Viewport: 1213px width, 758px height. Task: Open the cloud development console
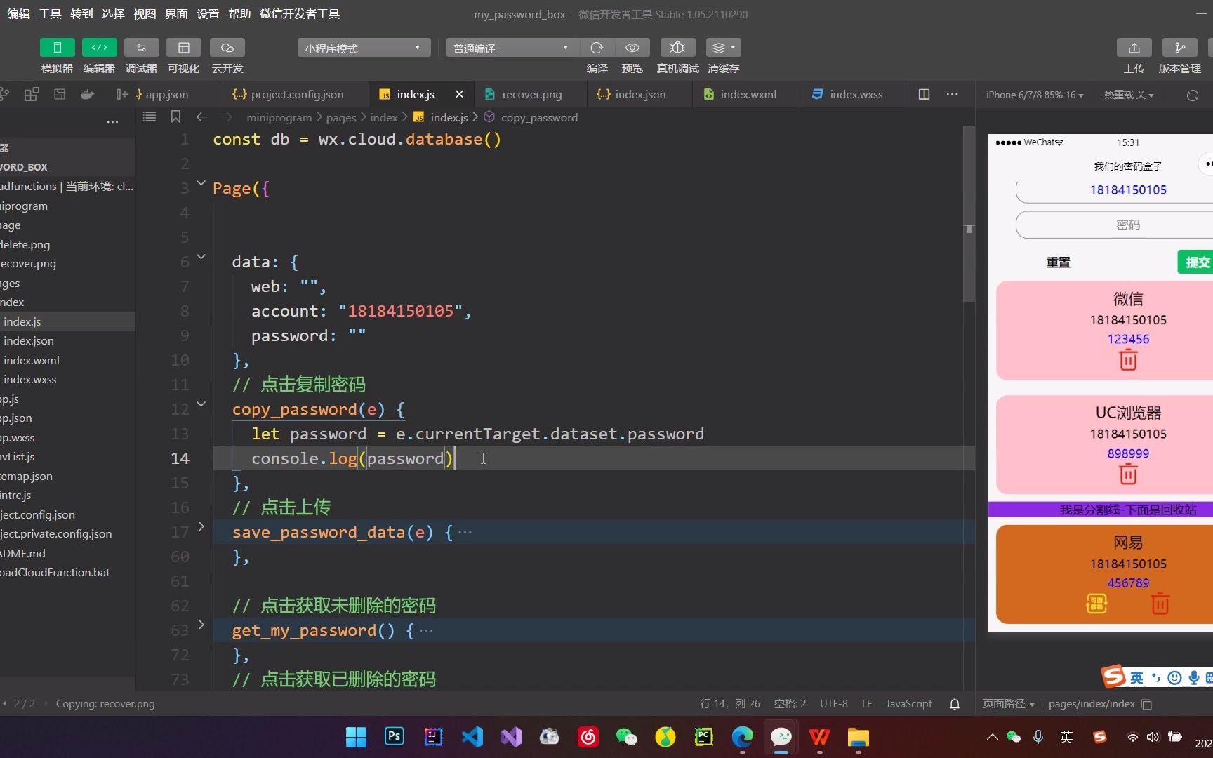tap(227, 48)
